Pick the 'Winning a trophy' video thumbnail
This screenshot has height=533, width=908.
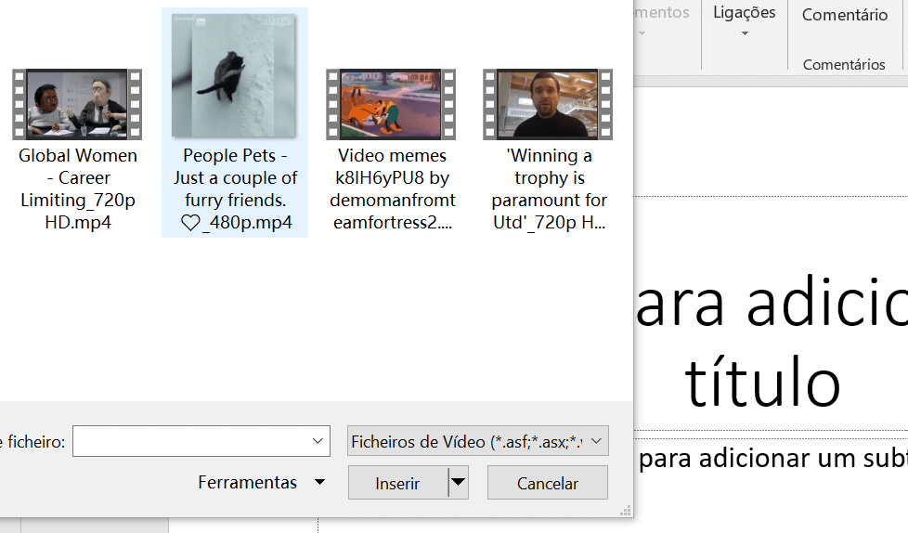coord(548,104)
